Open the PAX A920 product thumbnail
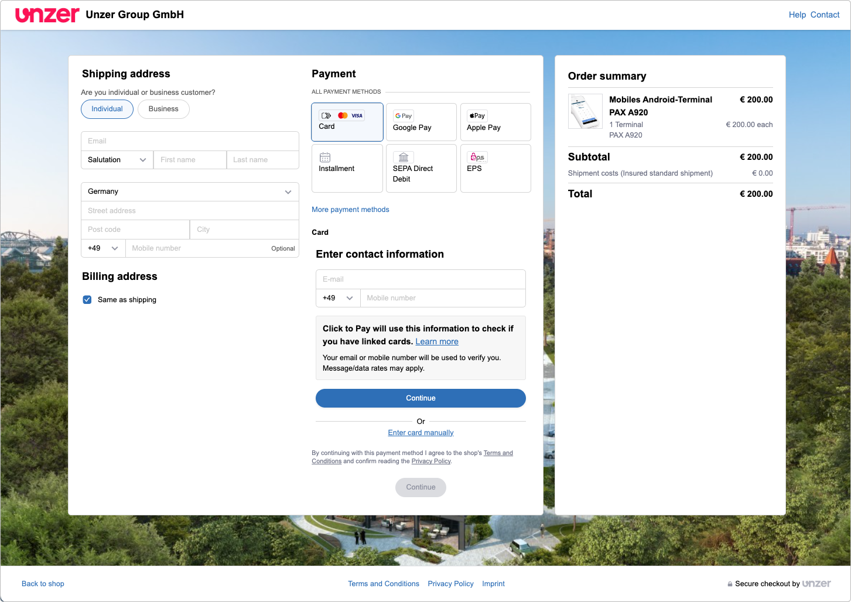The height and width of the screenshot is (602, 851). pos(585,111)
